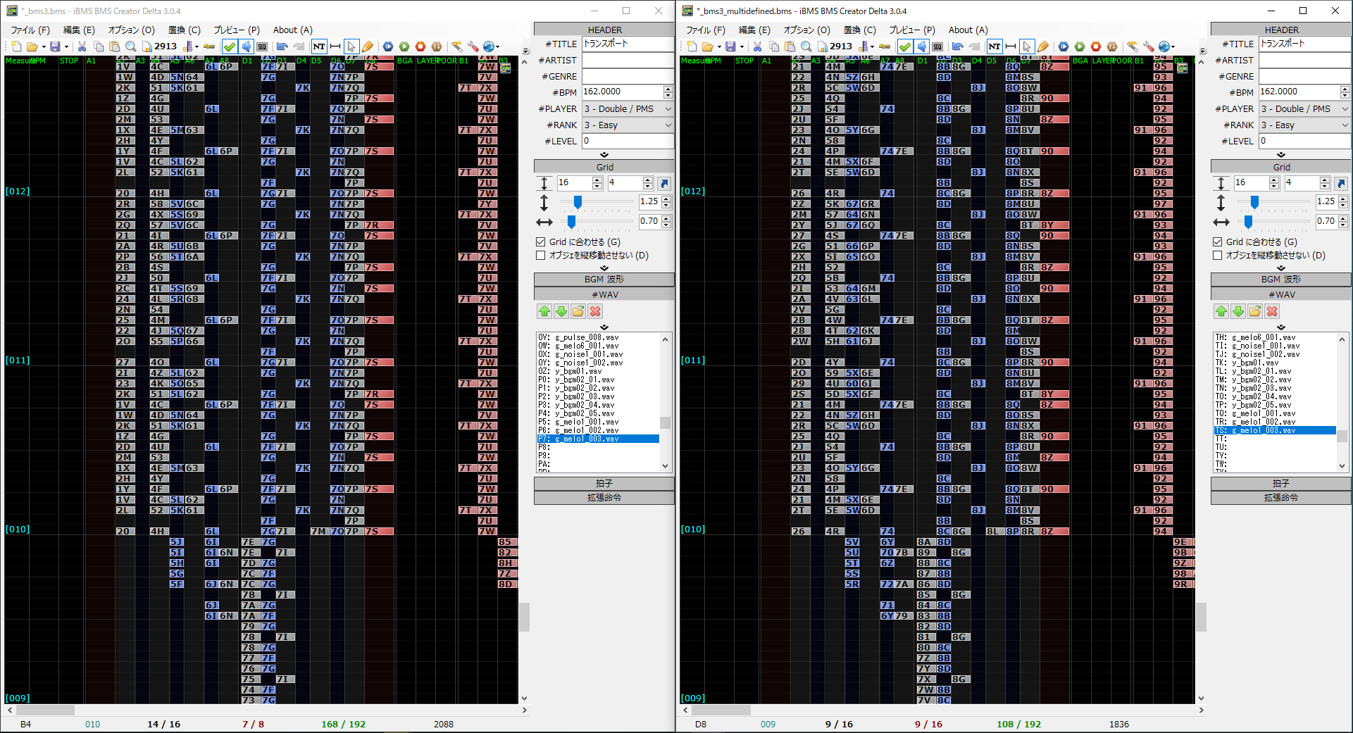Expand 拍子 section in right window

[1281, 484]
